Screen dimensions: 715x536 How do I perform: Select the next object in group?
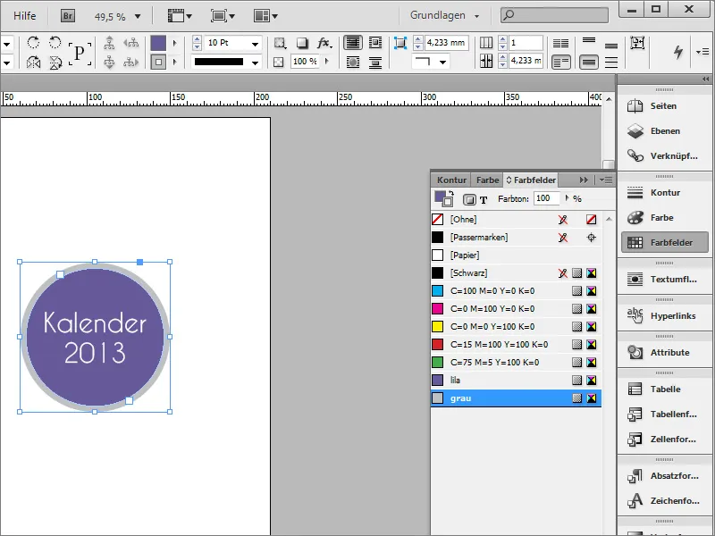[130, 62]
